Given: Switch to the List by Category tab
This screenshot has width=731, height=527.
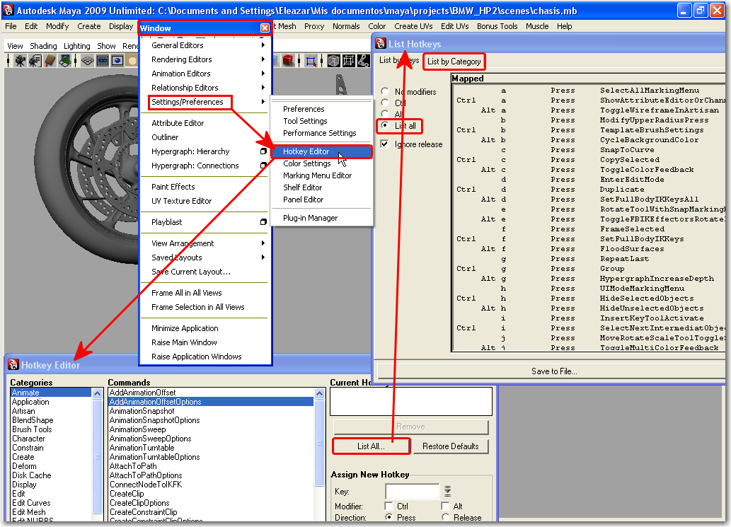Looking at the screenshot, I should click(454, 61).
